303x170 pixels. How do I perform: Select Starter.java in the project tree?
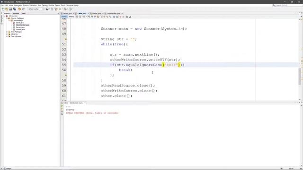[x=20, y=29]
